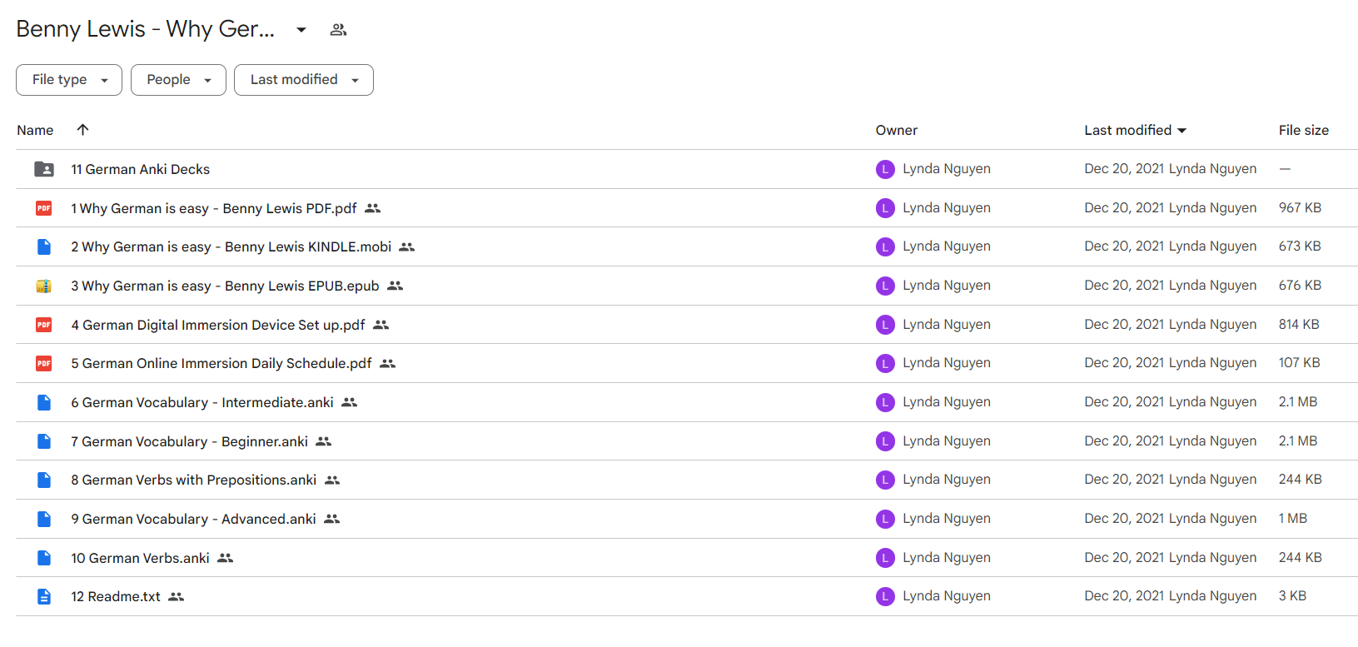Click the owner avatar in the Anki Decks row

885,169
